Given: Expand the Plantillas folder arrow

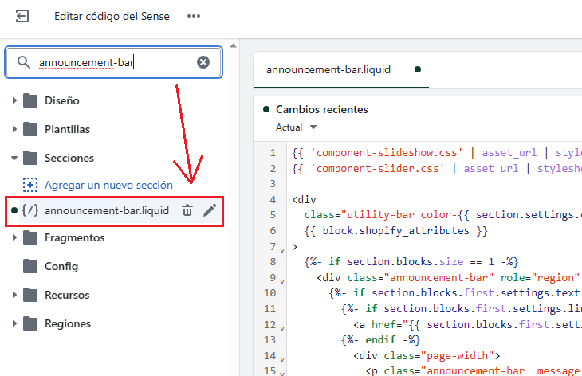Looking at the screenshot, I should point(14,129).
